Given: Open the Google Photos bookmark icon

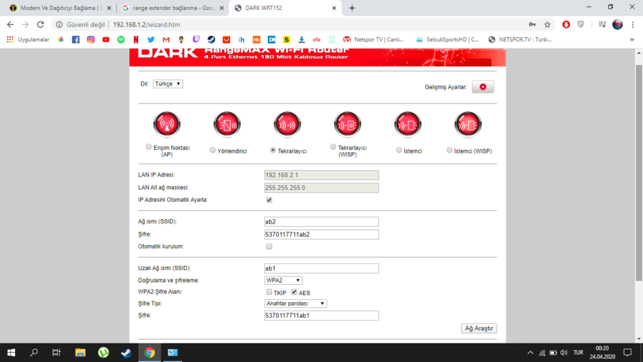Looking at the screenshot, I should click(61, 40).
